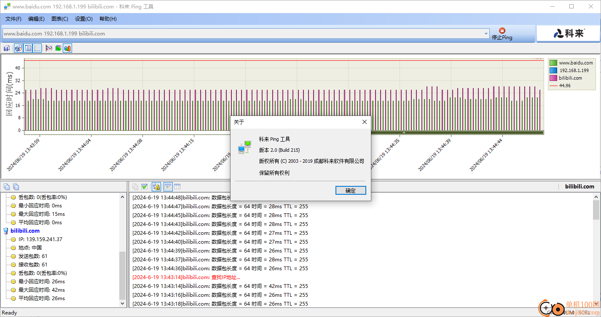The width and height of the screenshot is (601, 317).
Task: Open the 编辑(E) menu
Action: [36, 19]
